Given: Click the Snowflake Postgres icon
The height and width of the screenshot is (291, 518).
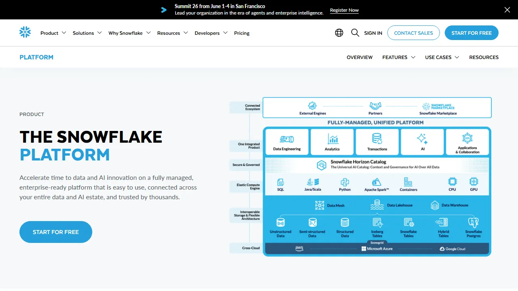Looking at the screenshot, I should [473, 222].
